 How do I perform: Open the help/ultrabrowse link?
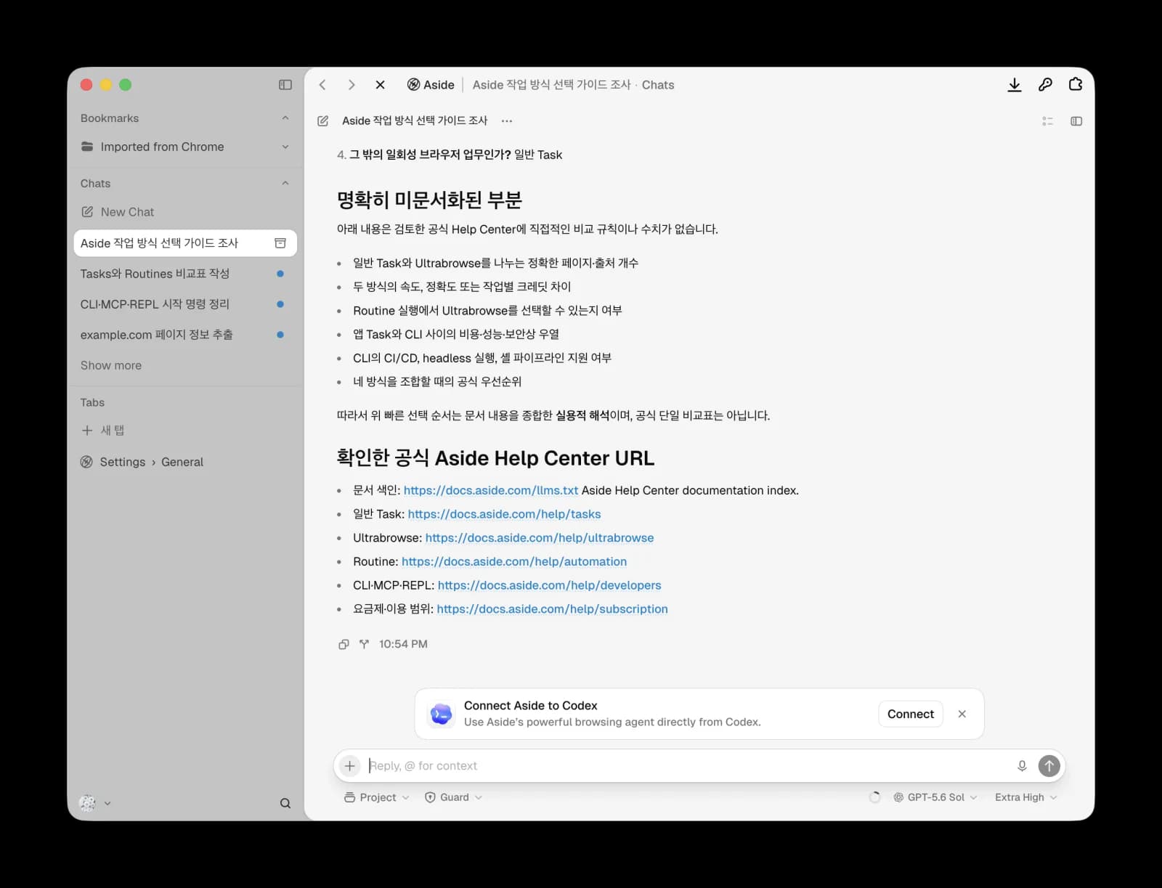pyautogui.click(x=540, y=538)
